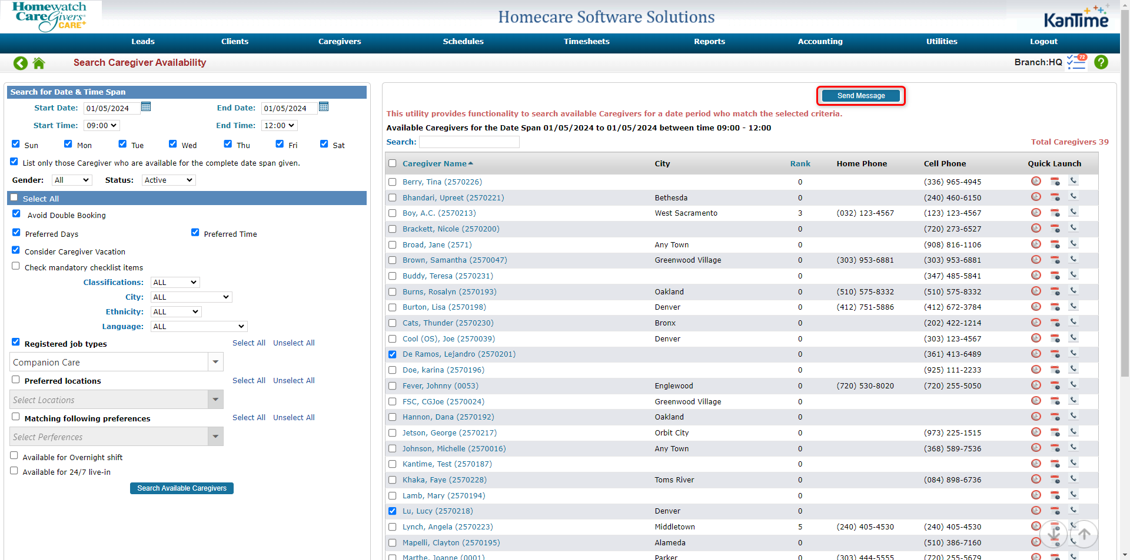This screenshot has width=1130, height=560.
Task: Open the Language dropdown
Action: click(198, 327)
